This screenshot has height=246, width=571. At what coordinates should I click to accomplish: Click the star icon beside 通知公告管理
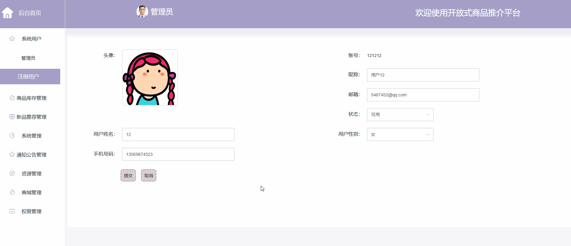(12, 154)
